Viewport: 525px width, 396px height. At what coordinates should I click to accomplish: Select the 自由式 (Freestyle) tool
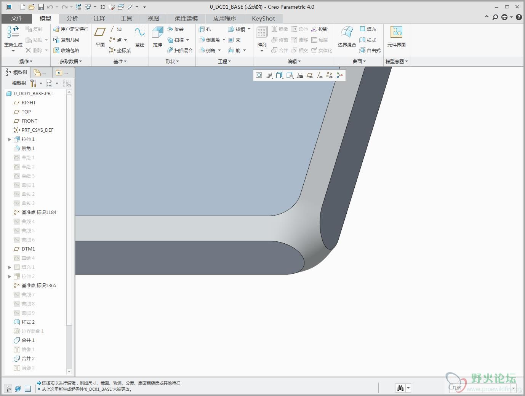[x=370, y=50]
